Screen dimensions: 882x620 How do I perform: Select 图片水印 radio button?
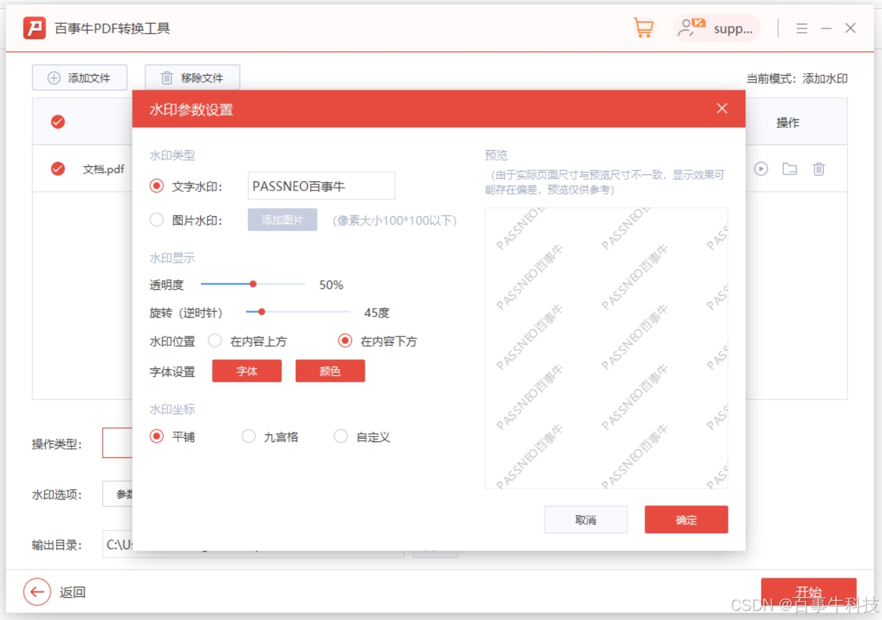(157, 220)
